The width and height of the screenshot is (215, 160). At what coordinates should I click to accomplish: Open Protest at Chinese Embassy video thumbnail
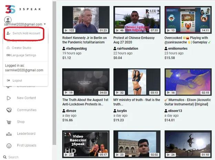tap(137, 20)
